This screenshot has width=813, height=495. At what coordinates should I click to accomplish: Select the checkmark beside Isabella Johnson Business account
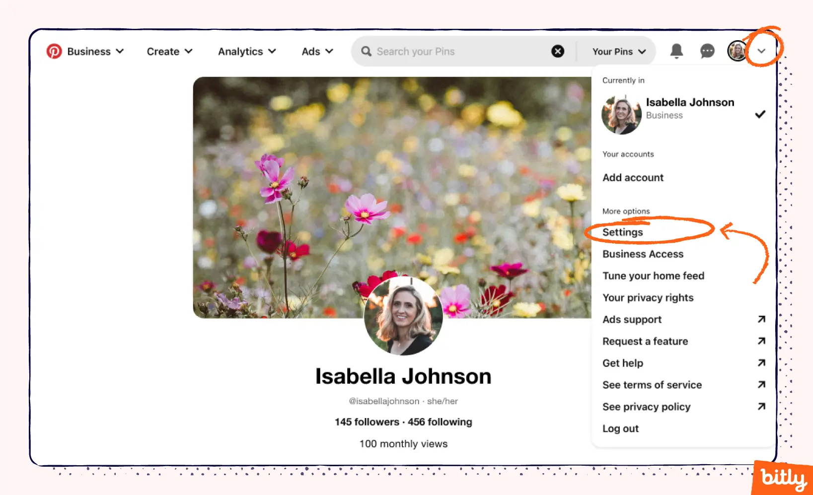click(x=759, y=114)
